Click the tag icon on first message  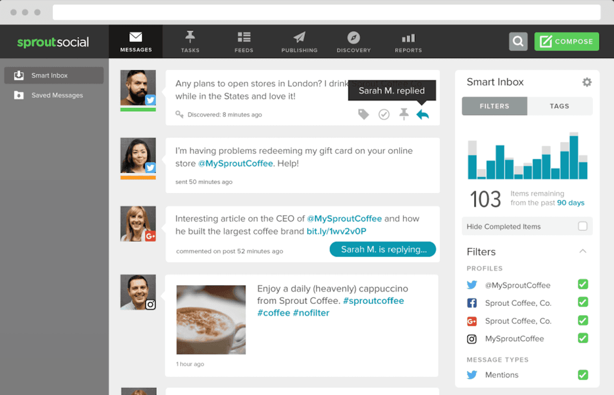point(363,115)
